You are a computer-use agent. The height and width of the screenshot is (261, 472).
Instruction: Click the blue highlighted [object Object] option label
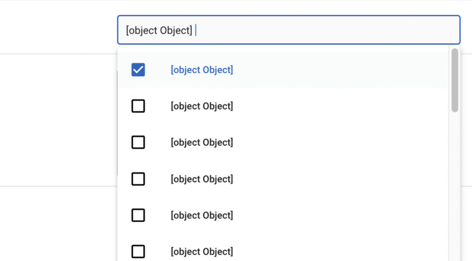tap(202, 70)
